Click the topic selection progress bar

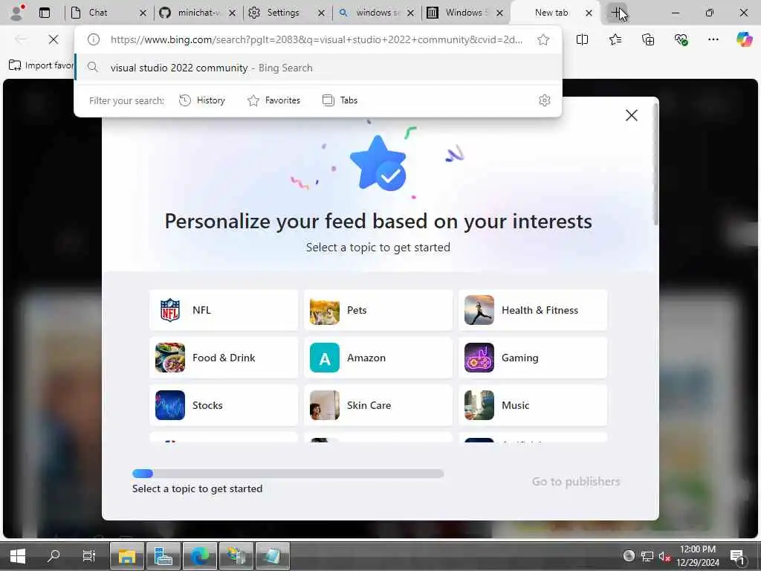(x=288, y=474)
